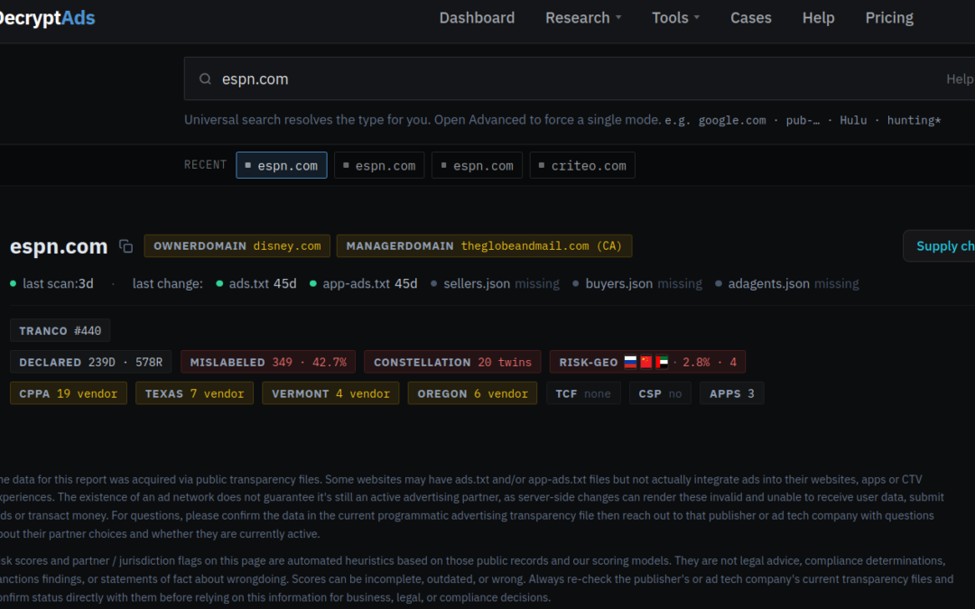Screen dimensions: 975x609
Task: Go to the Dashboard page
Action: 477,17
